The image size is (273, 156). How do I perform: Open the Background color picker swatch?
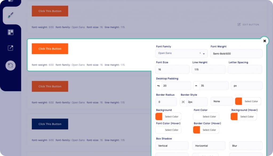pyautogui.click(x=159, y=117)
